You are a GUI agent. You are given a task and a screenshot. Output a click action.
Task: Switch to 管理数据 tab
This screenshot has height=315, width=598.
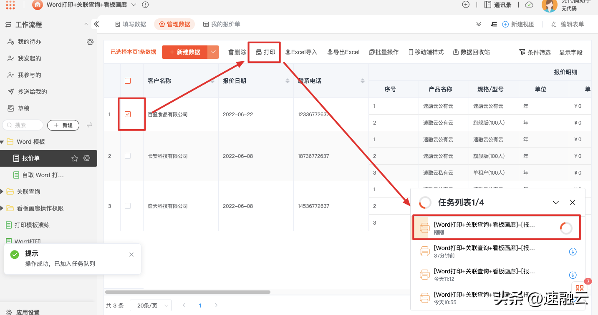pyautogui.click(x=174, y=24)
